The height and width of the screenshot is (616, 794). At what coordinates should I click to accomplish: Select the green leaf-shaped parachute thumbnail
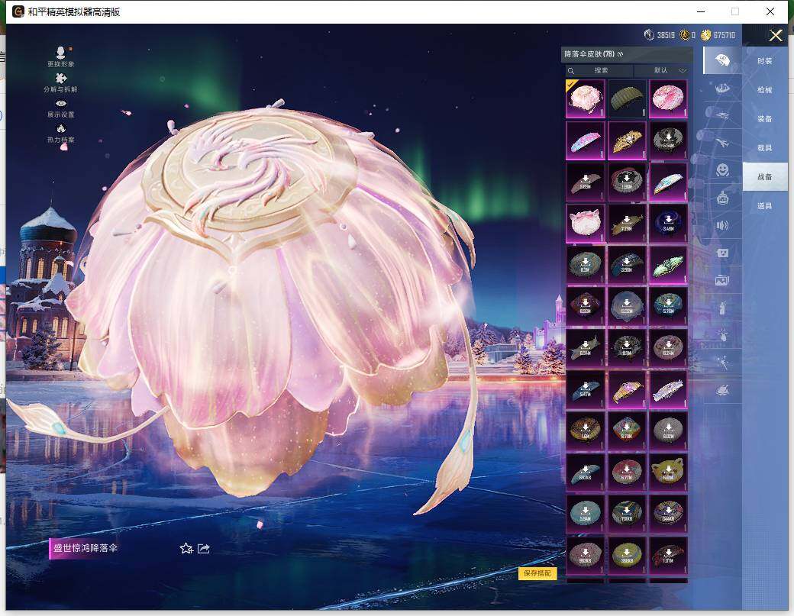[x=669, y=265]
